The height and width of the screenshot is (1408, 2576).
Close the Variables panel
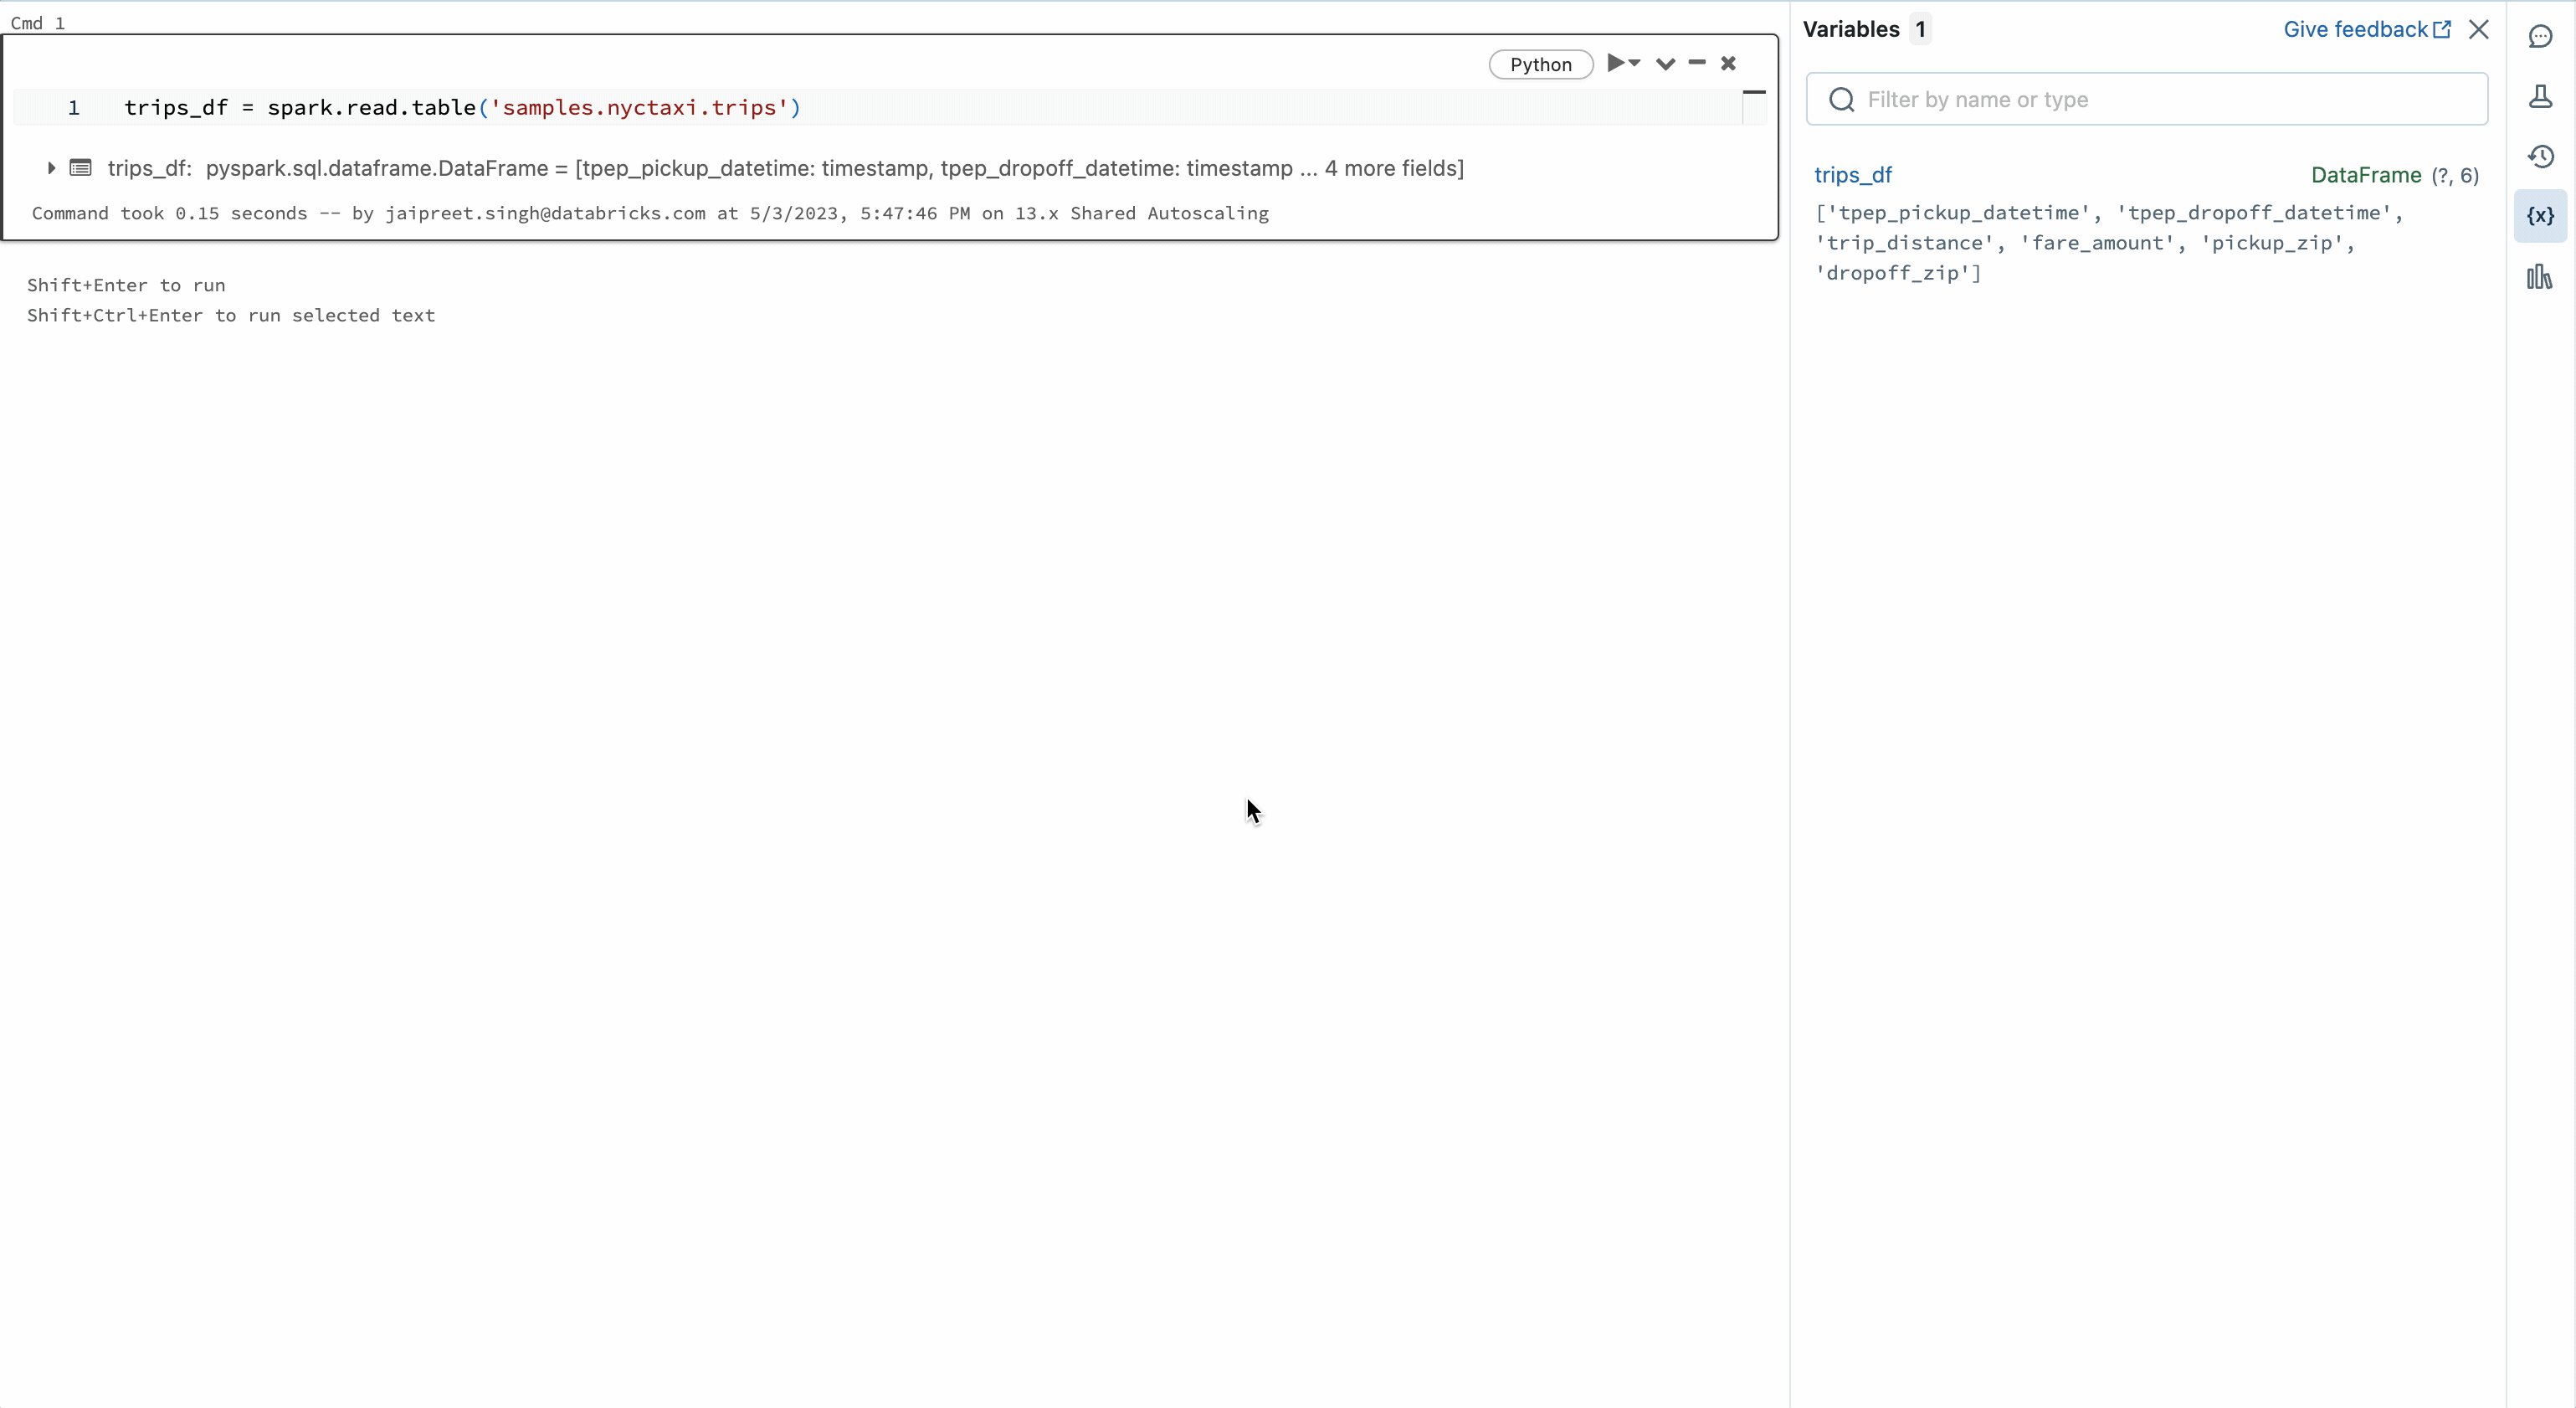click(2479, 29)
